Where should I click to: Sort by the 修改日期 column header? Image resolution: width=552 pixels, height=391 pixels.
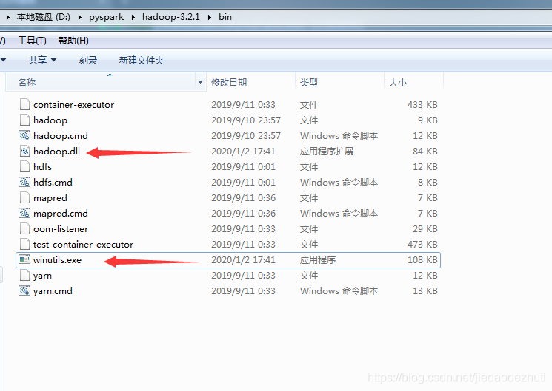point(250,82)
